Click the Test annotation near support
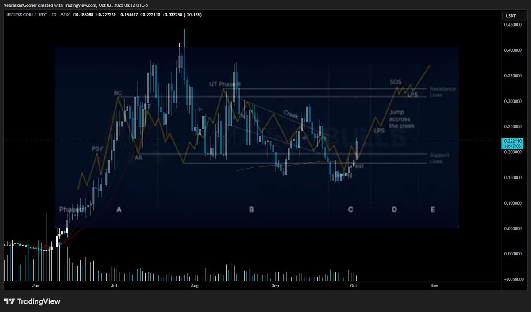 [x=358, y=167]
